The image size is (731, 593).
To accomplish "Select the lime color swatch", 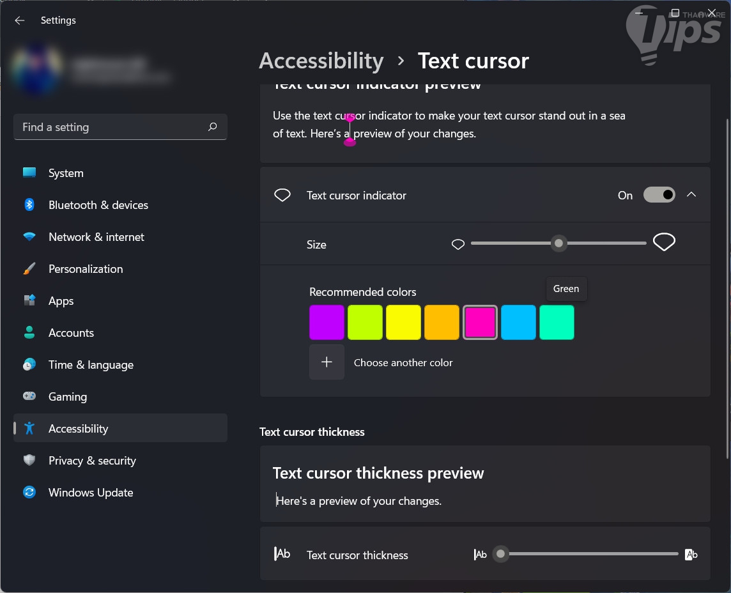I will click(365, 322).
